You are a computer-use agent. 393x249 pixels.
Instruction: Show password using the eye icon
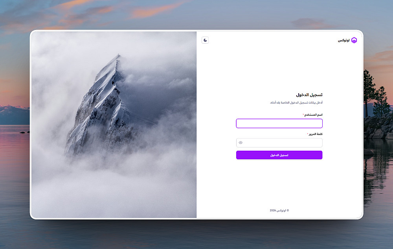click(x=241, y=143)
